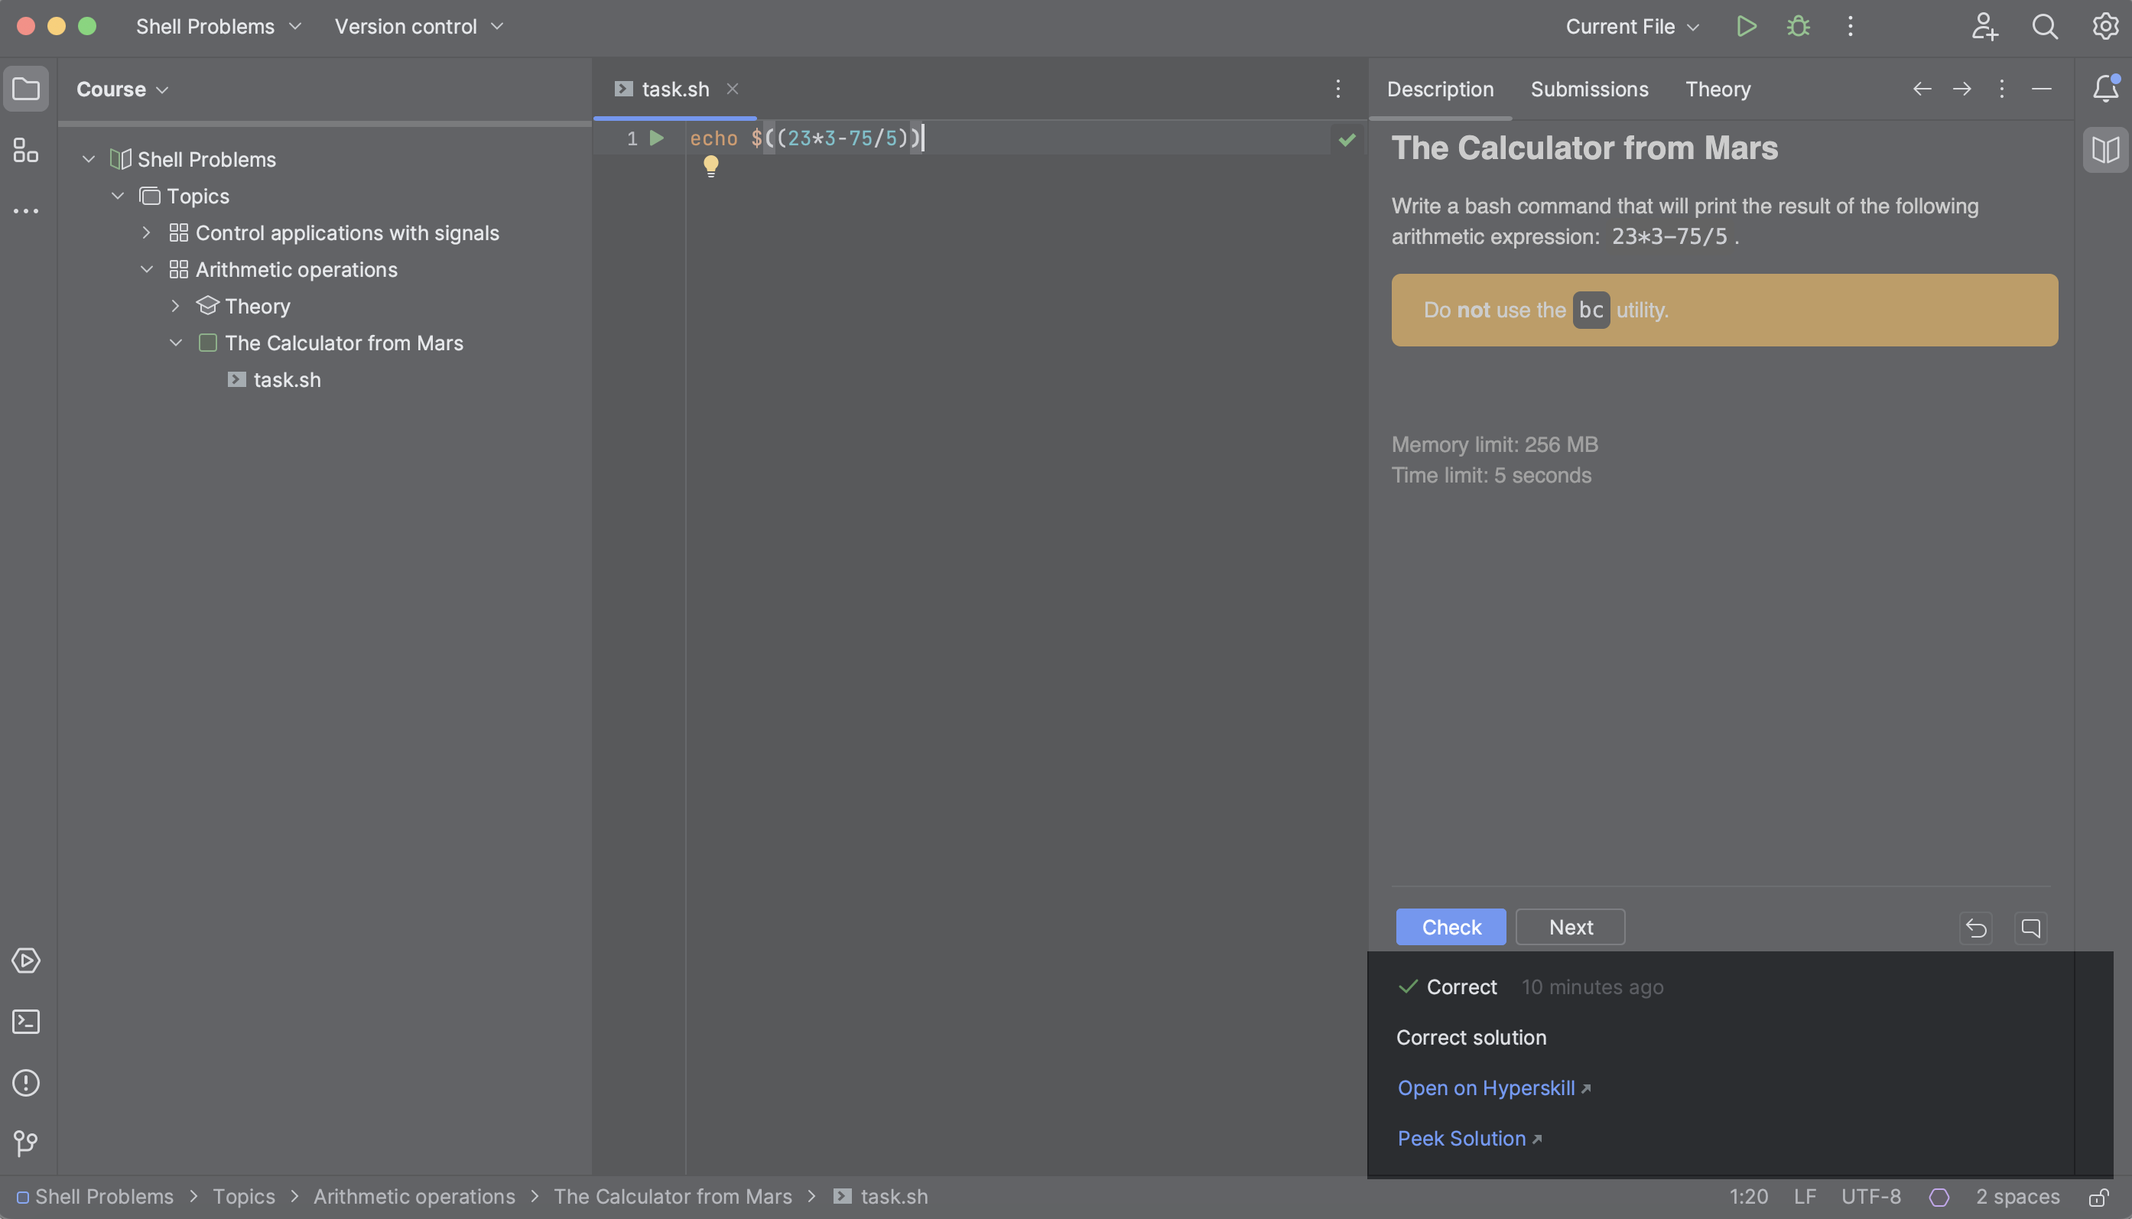
Task: Click the 1:20 cursor position indicator
Action: (x=1749, y=1198)
